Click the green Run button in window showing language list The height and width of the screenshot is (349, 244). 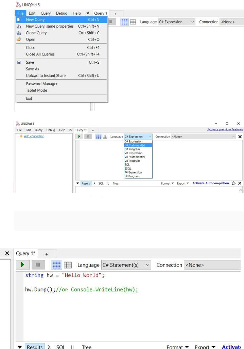pos(79,137)
